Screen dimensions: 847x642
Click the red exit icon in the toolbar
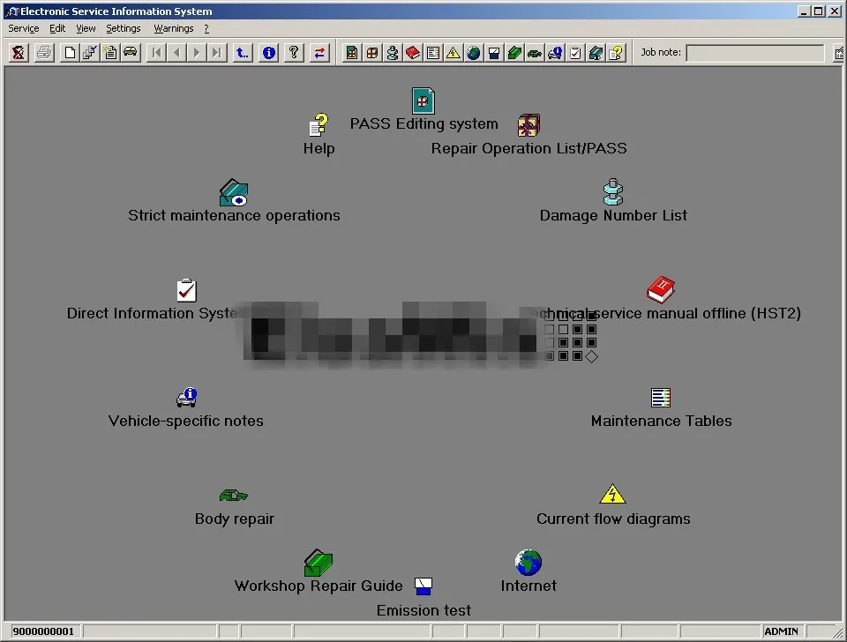coord(19,52)
